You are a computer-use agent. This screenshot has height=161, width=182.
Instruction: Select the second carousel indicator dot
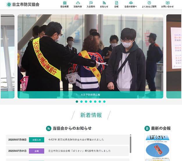pos(81,102)
